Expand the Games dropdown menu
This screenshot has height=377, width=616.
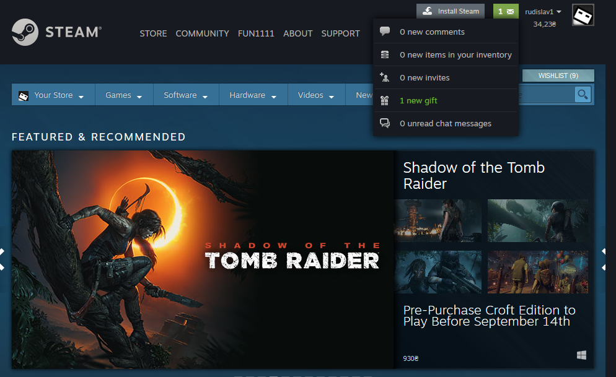point(123,95)
